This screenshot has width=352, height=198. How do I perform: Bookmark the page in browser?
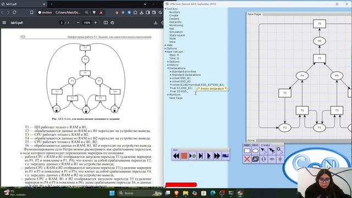(32, 12)
